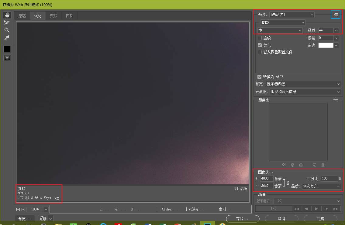
Task: Open the optimize menu icon beside 预设
Action: pyautogui.click(x=336, y=15)
